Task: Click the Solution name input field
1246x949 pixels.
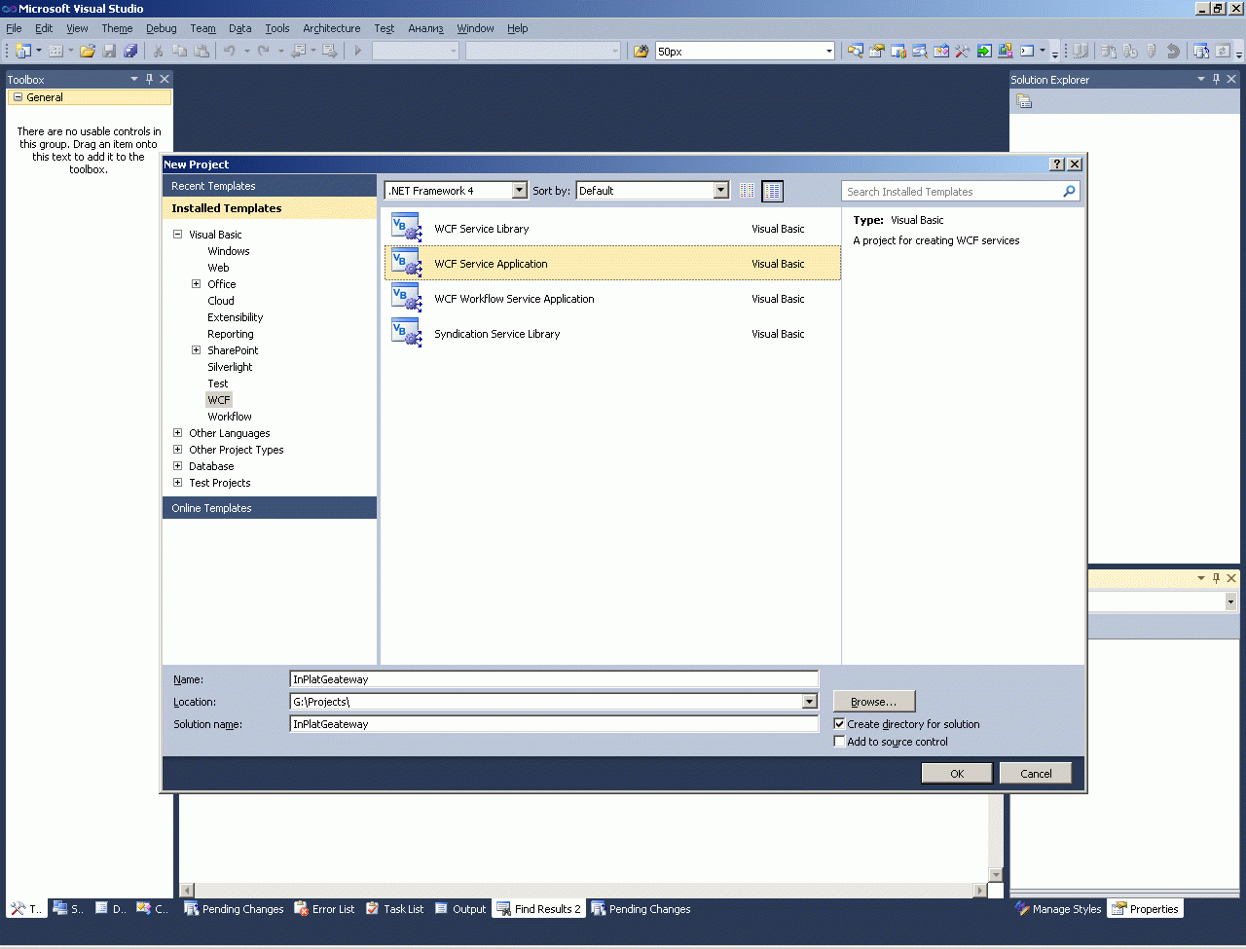Action: (x=554, y=724)
